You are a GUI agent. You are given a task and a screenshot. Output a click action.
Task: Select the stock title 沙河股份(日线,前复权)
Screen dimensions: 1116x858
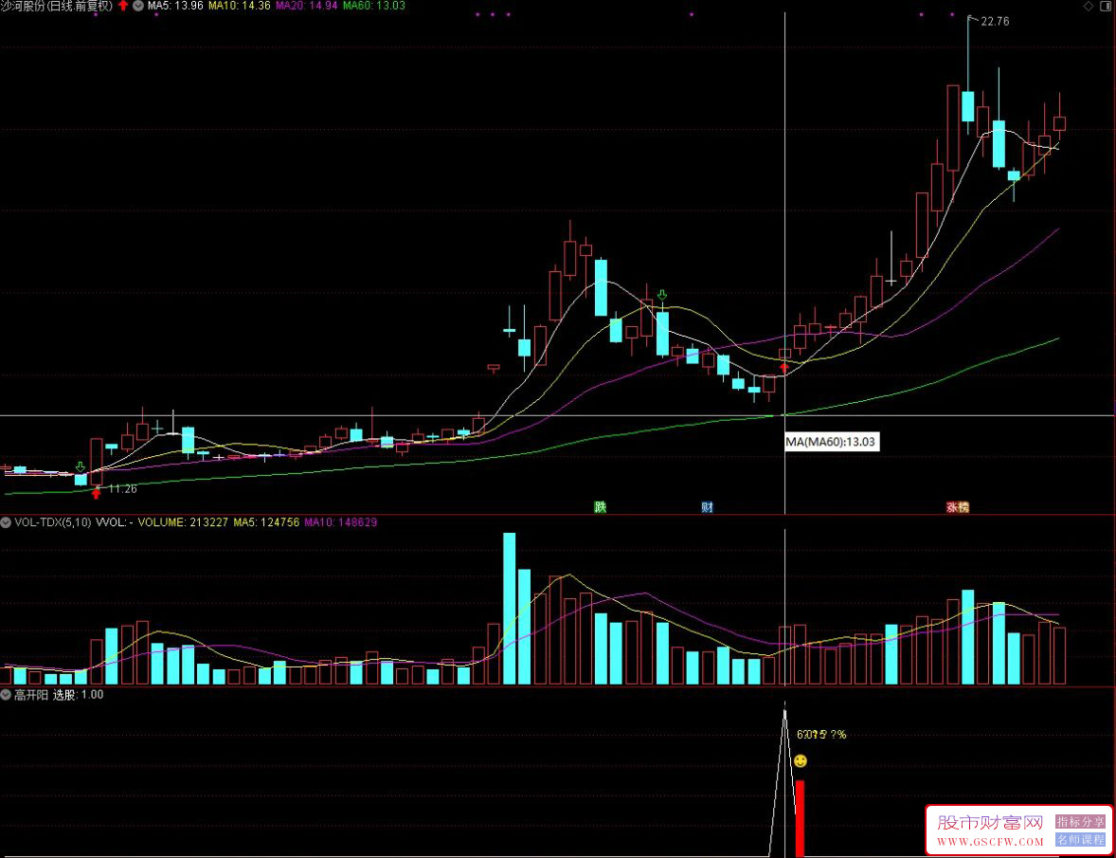coord(57,6)
